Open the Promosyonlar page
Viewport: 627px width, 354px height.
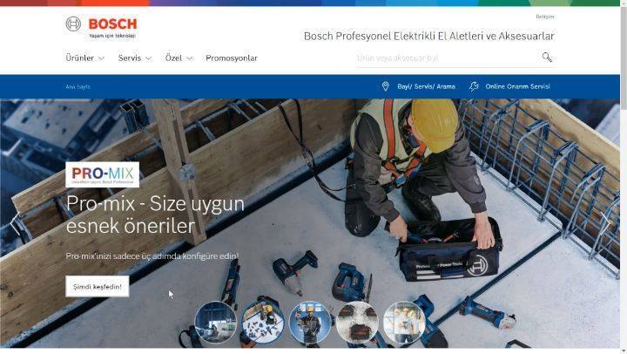[x=232, y=58]
